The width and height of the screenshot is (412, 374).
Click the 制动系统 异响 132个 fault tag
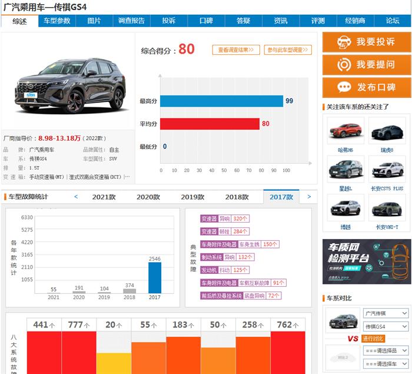click(x=227, y=257)
